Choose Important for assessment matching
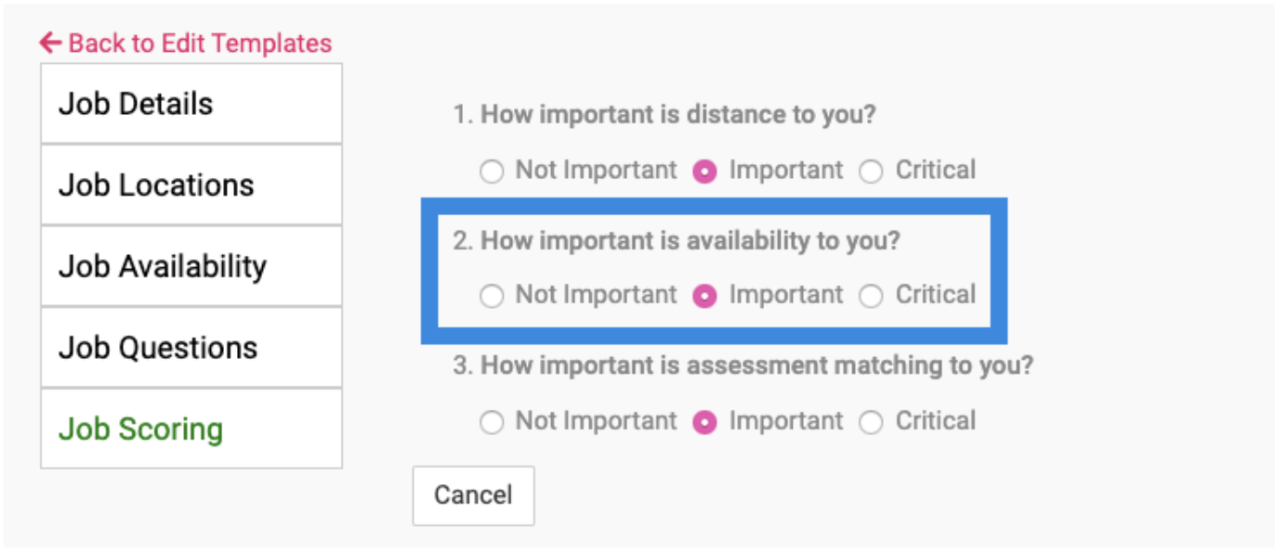The image size is (1275, 553). 705,422
